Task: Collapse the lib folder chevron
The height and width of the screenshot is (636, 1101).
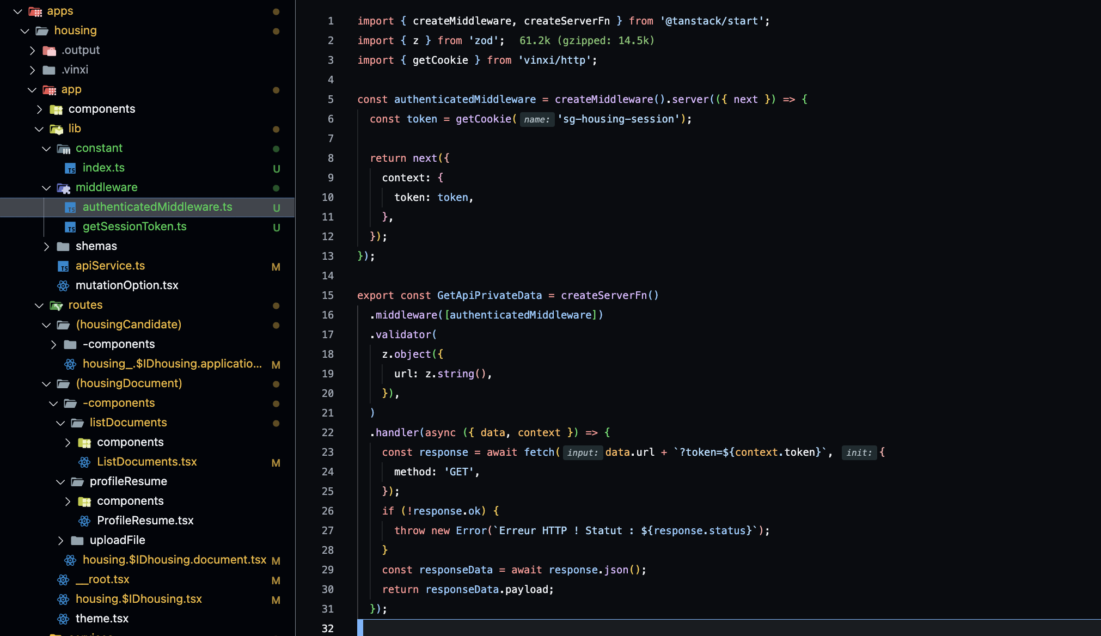Action: coord(39,129)
